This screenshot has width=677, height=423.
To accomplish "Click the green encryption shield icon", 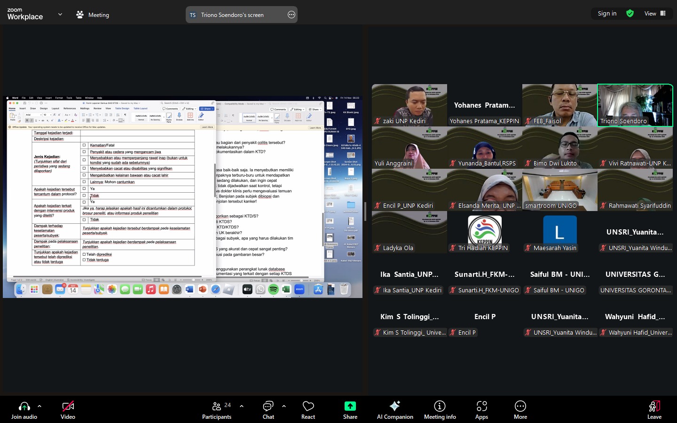I will (x=630, y=14).
